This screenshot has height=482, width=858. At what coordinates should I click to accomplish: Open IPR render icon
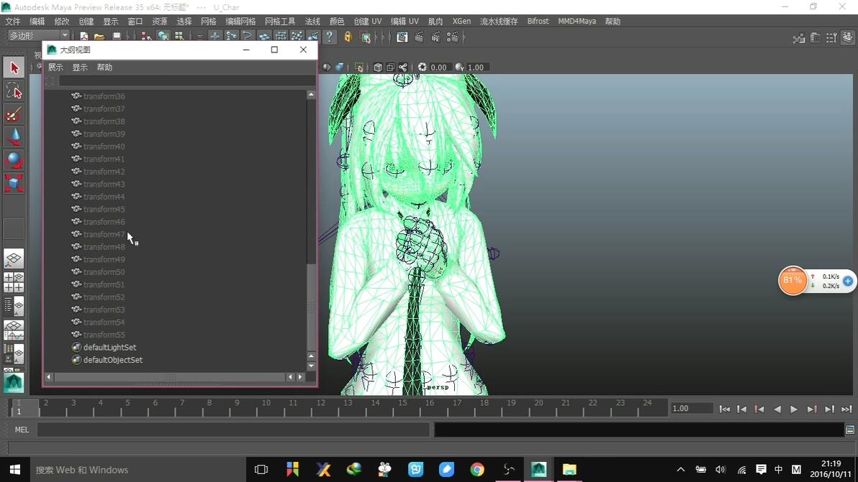tap(436, 37)
